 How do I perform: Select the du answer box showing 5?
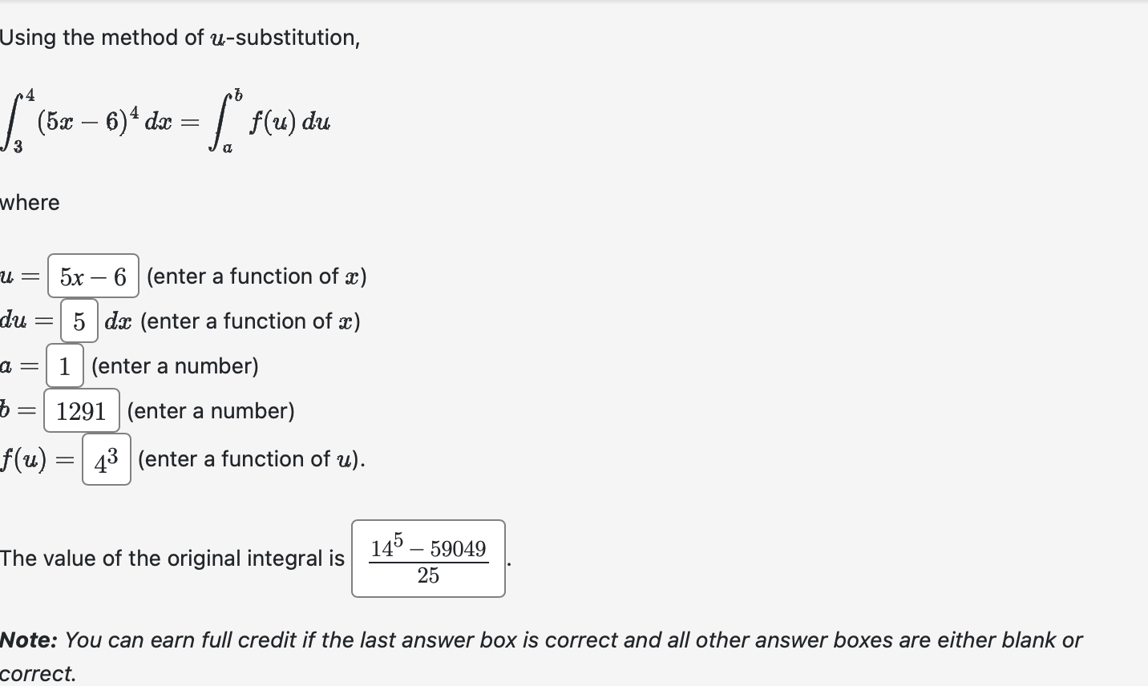[79, 321]
